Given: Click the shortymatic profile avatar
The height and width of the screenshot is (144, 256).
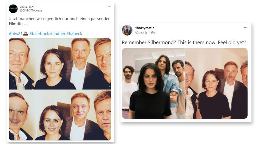Looking at the screenshot, I should [x=127, y=30].
